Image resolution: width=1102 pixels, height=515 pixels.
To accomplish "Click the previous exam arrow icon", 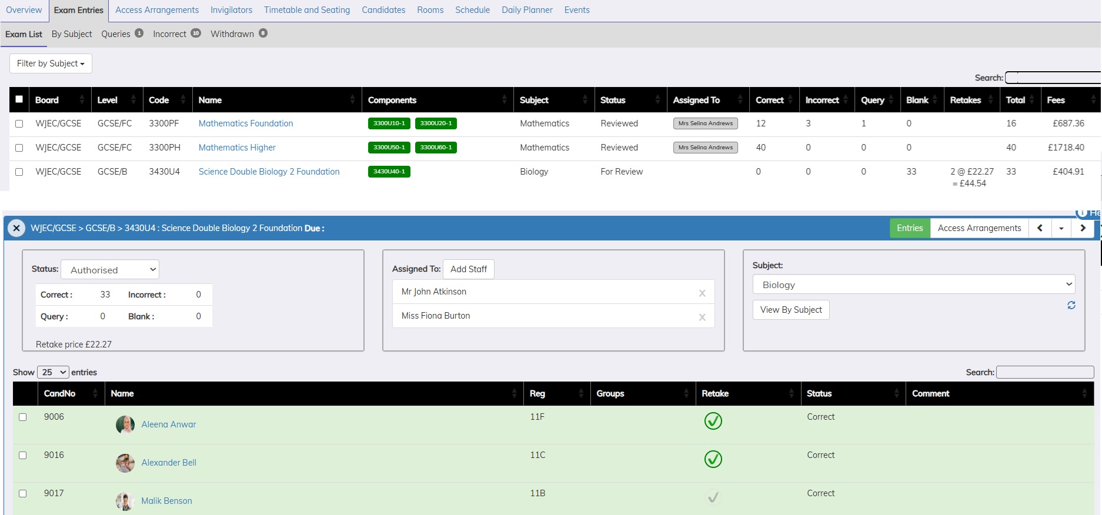I will (1040, 228).
